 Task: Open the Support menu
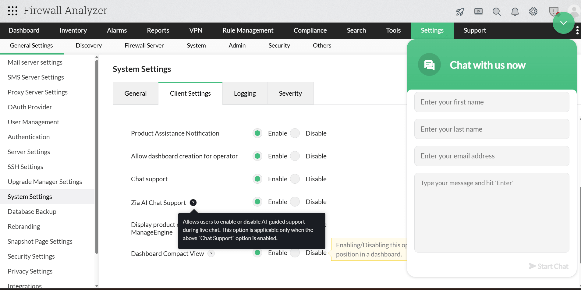[x=475, y=30]
